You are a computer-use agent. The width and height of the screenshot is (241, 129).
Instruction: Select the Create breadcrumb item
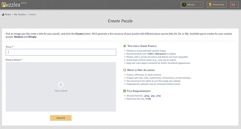(x=32, y=14)
